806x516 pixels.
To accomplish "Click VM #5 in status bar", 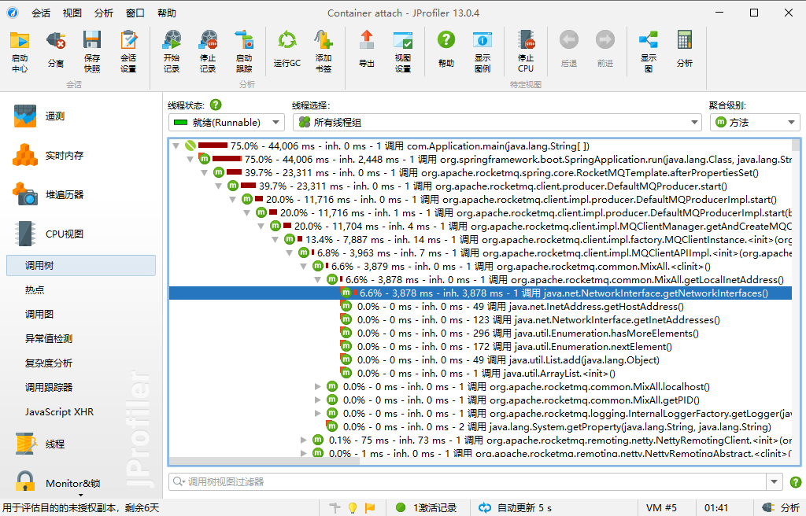I will point(661,508).
